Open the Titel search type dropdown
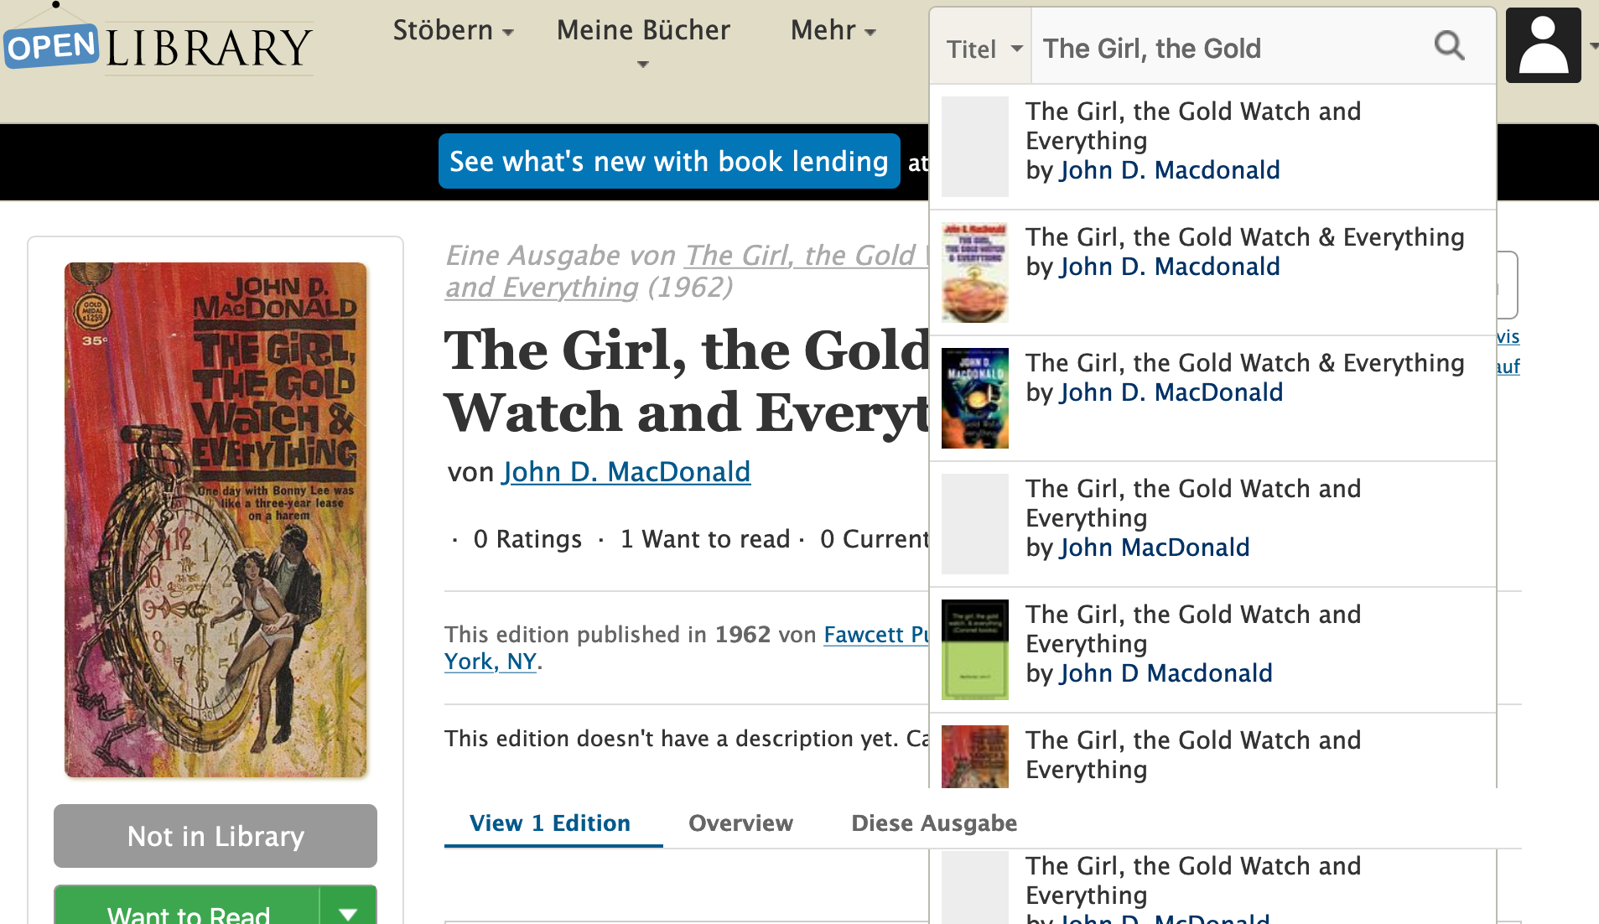Viewport: 1599px width, 924px height. tap(983, 49)
